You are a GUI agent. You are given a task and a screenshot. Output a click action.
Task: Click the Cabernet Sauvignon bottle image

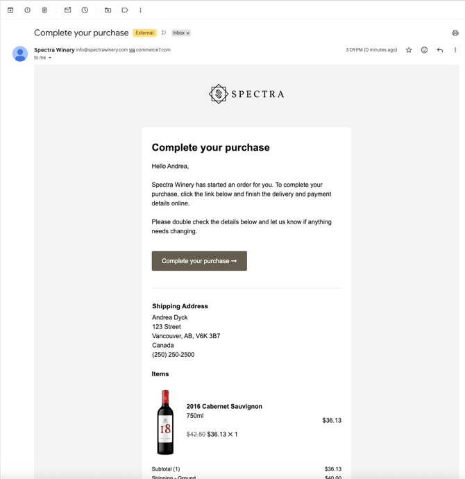[x=165, y=422]
